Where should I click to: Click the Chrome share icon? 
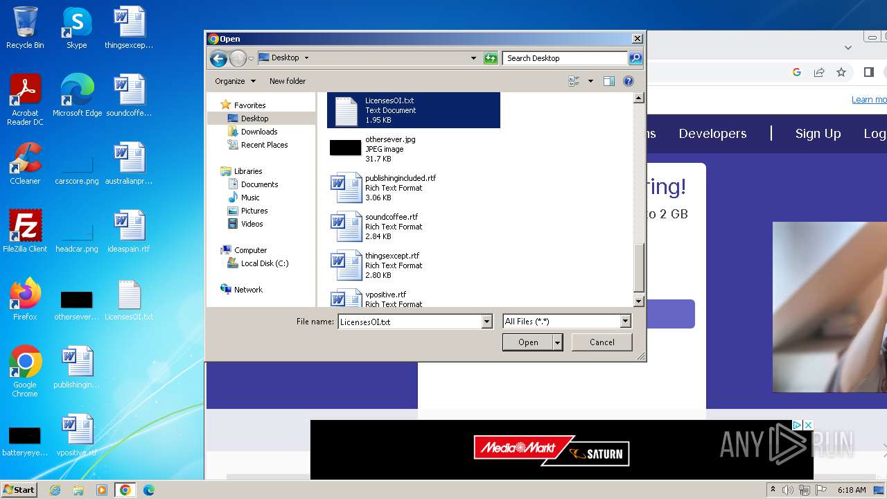(x=819, y=72)
